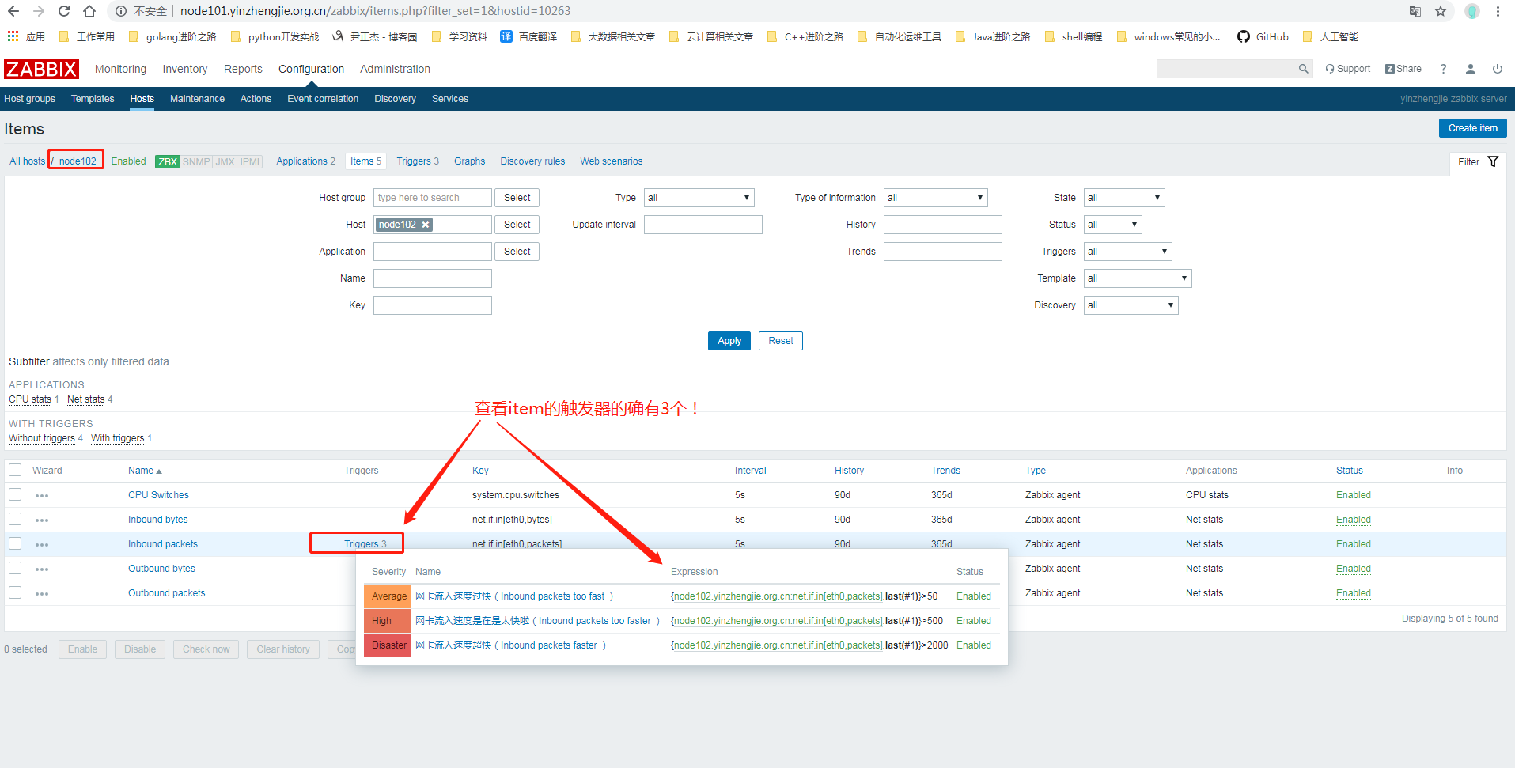Open the Type dropdown
Image resolution: width=1515 pixels, height=768 pixels.
pos(699,198)
